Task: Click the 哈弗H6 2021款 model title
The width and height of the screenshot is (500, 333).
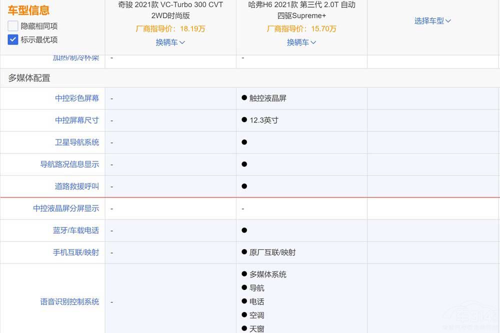Action: click(x=301, y=10)
